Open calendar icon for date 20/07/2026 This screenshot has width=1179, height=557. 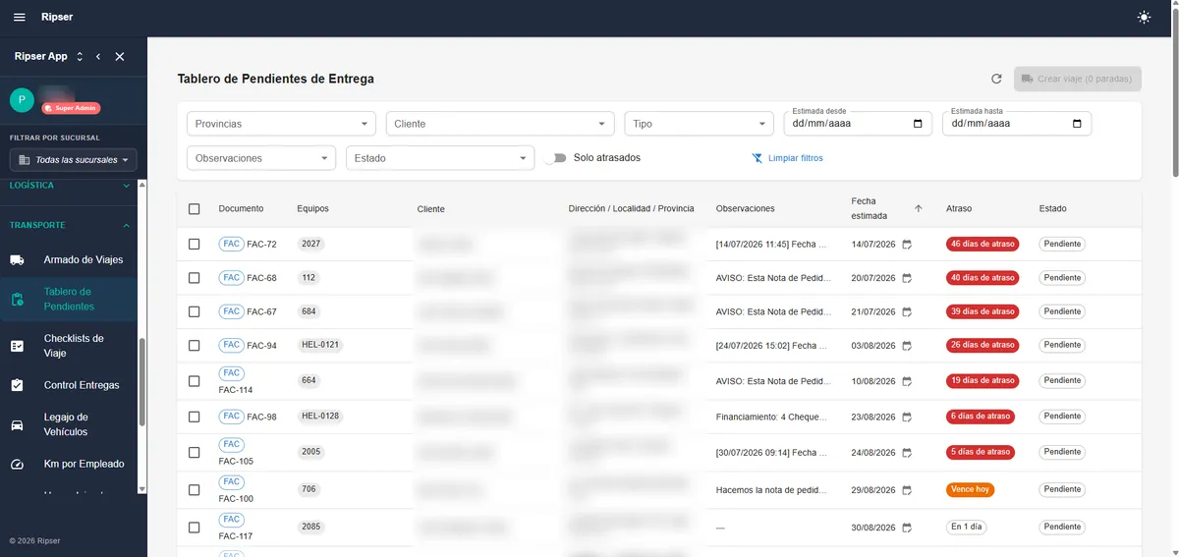click(x=907, y=278)
